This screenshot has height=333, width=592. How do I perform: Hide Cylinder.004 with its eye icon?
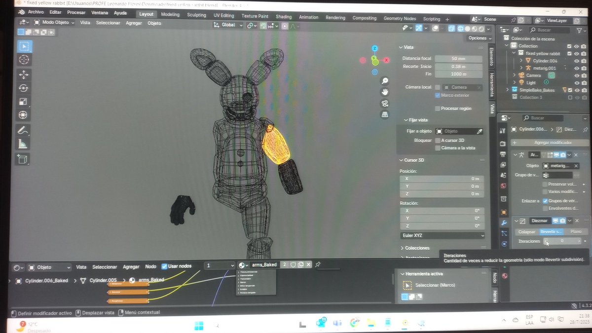577,61
